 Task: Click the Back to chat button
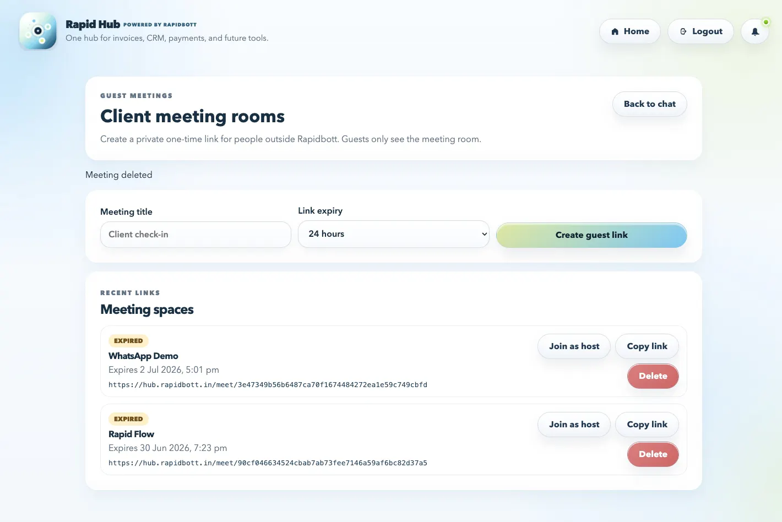(649, 104)
